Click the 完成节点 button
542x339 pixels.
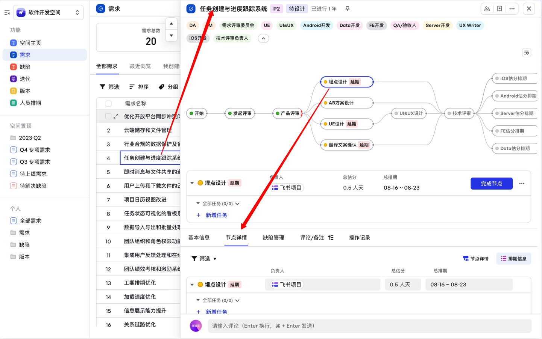491,184
